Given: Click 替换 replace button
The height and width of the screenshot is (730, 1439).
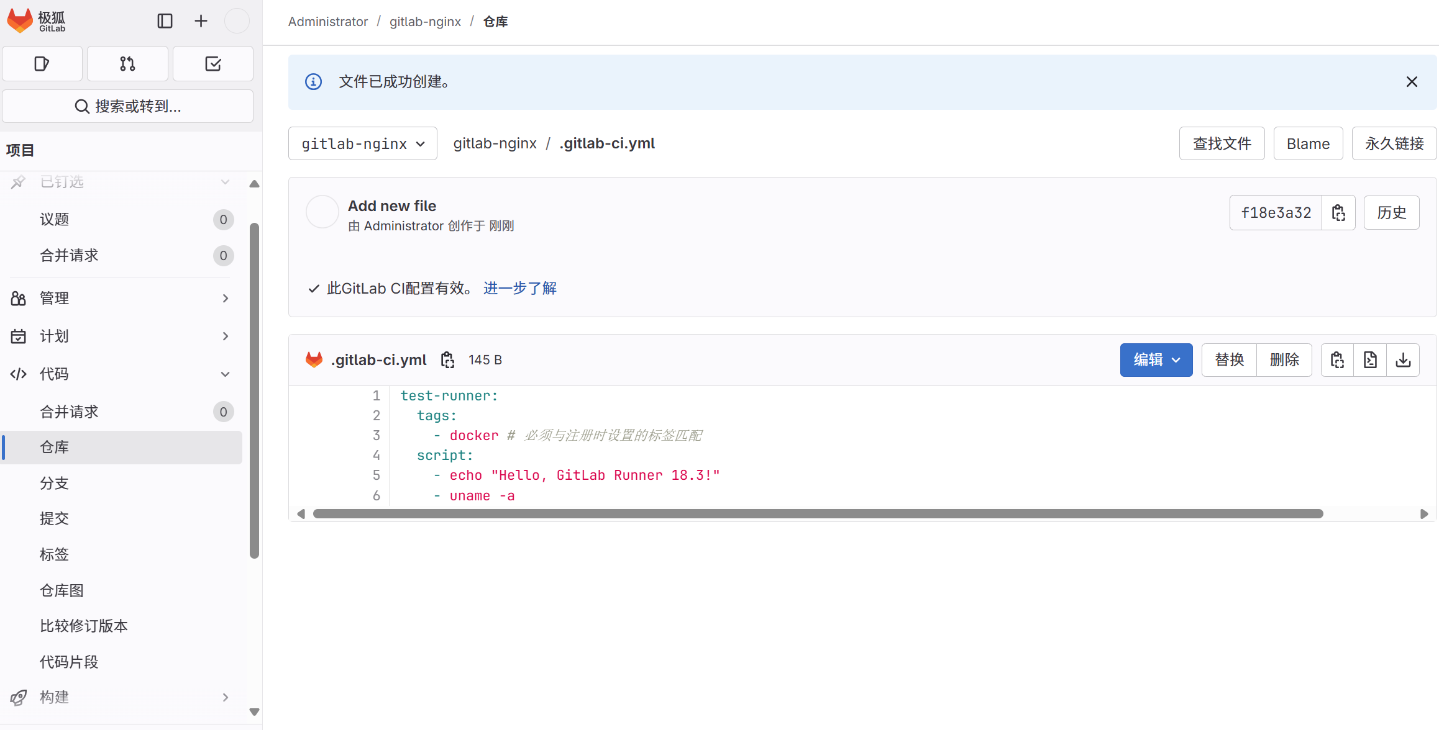Looking at the screenshot, I should (x=1229, y=360).
